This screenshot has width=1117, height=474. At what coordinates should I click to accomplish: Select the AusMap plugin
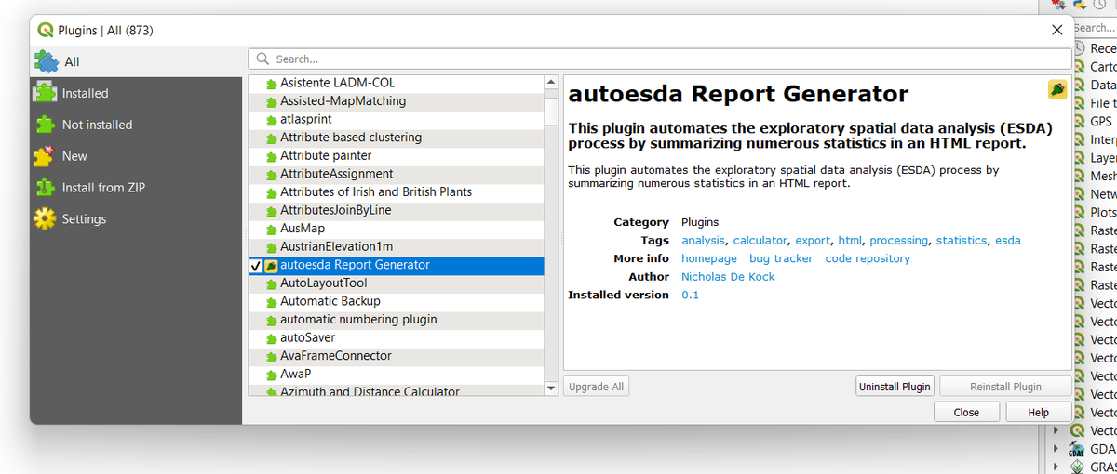tap(397, 229)
